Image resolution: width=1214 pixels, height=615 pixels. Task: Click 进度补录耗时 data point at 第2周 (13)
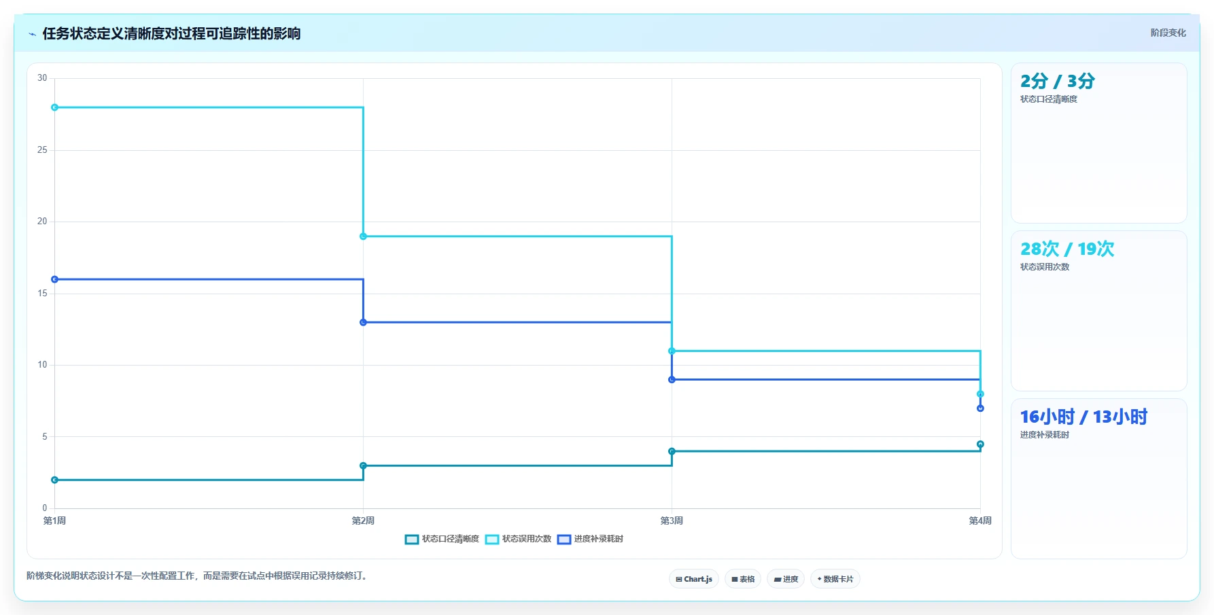coord(363,322)
